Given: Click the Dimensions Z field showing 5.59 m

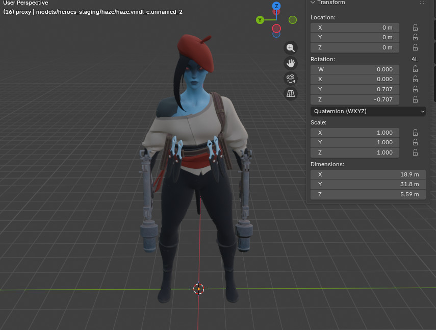Looking at the screenshot, I should [x=368, y=194].
